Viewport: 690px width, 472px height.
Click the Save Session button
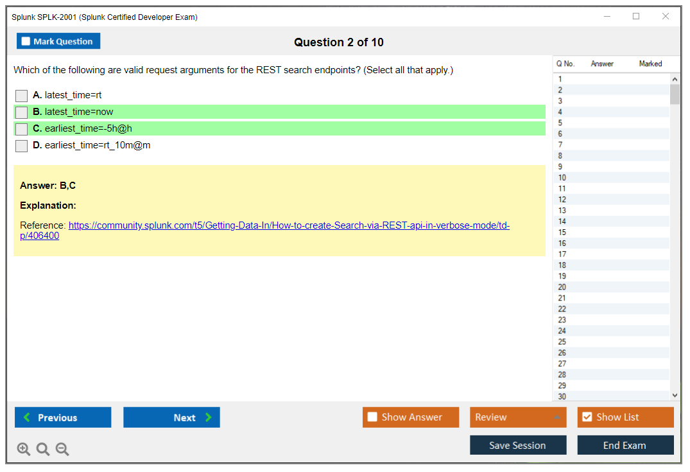pos(518,445)
